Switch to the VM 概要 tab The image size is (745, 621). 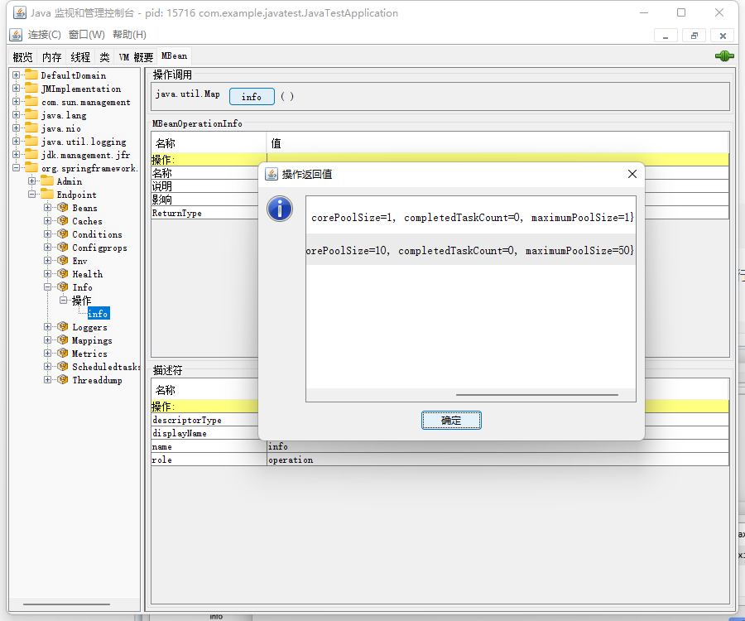point(136,57)
